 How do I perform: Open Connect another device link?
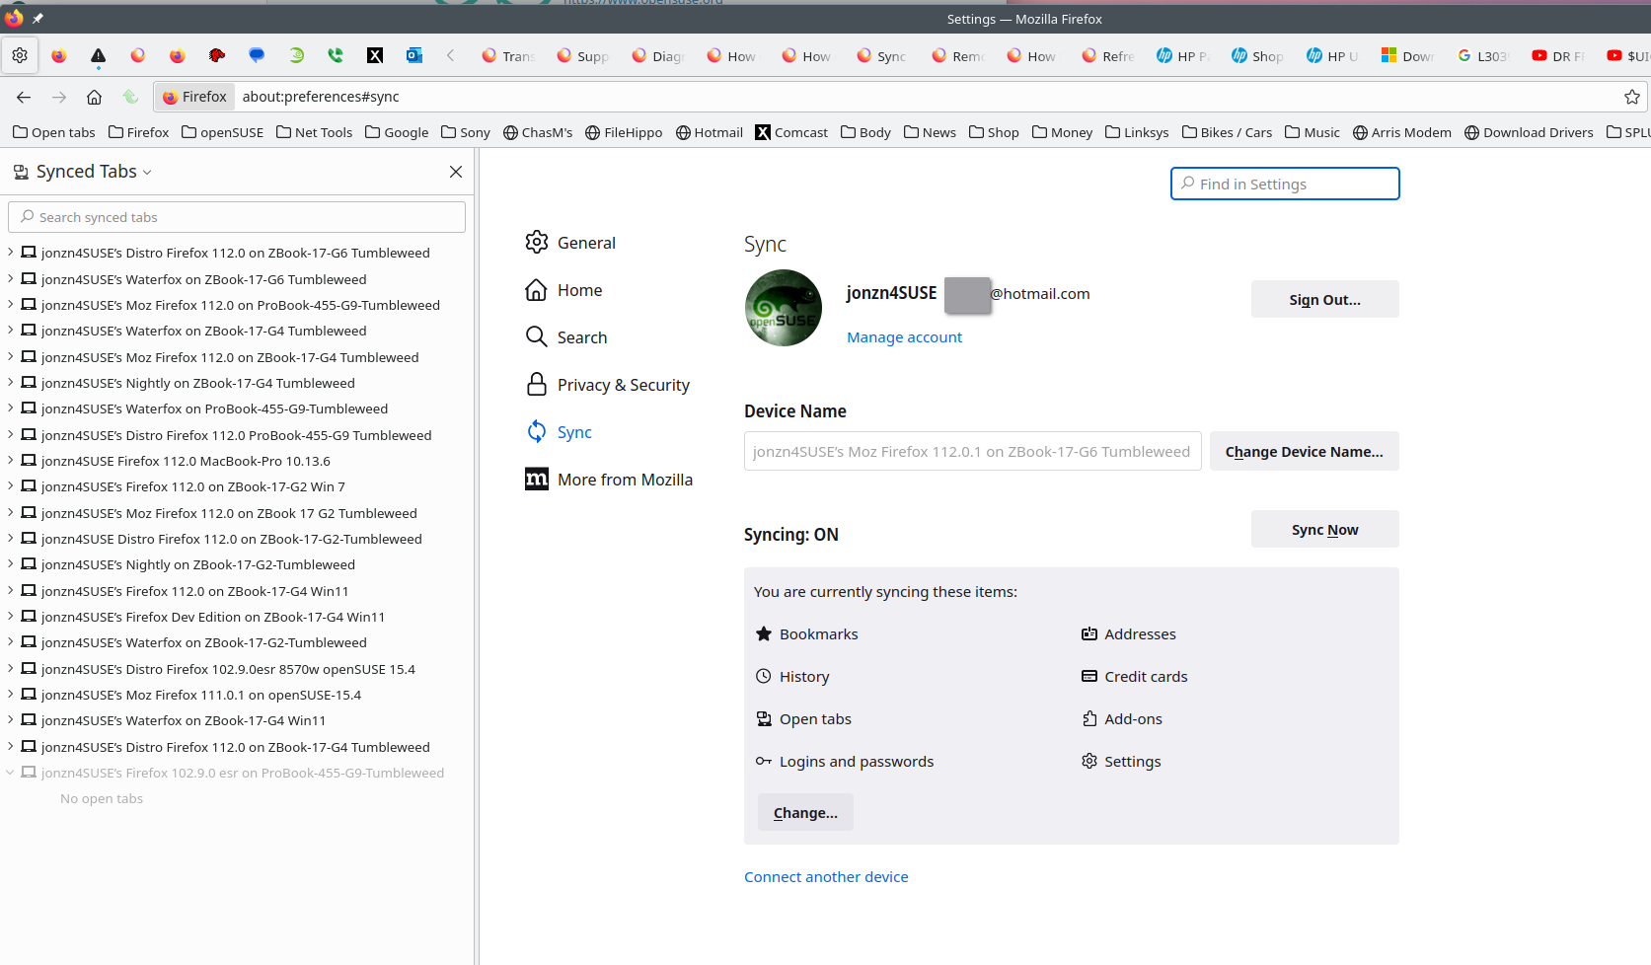(x=826, y=877)
